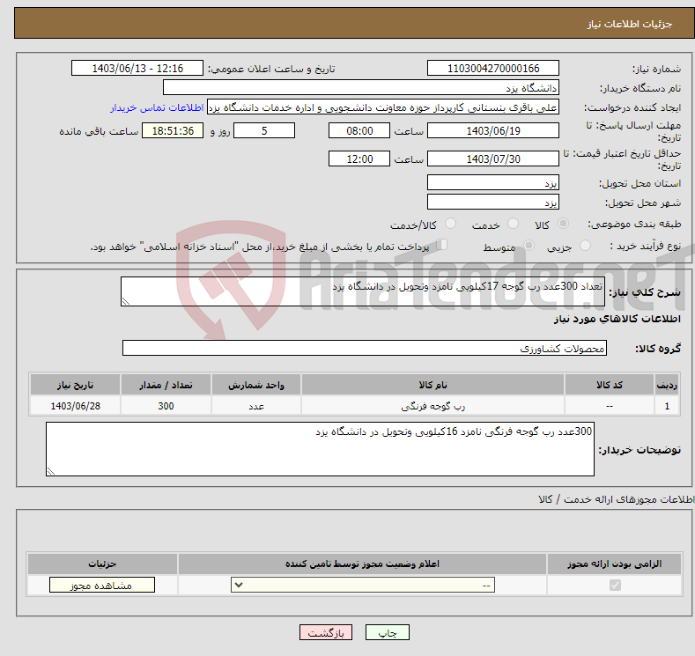Click the resize handle of شرح کلی نیاز box
Screen dimensions: 695x656
[126, 302]
